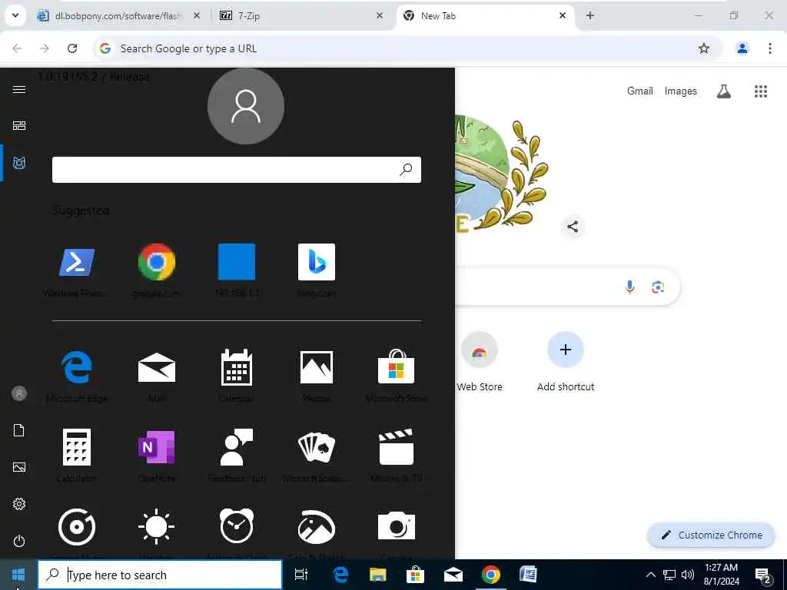Open the Chrome tab search dropdown
The image size is (787, 590).
(x=15, y=15)
